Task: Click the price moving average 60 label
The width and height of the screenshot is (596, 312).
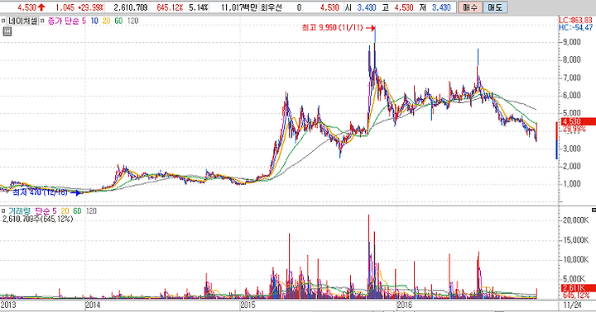Action: click(x=118, y=21)
